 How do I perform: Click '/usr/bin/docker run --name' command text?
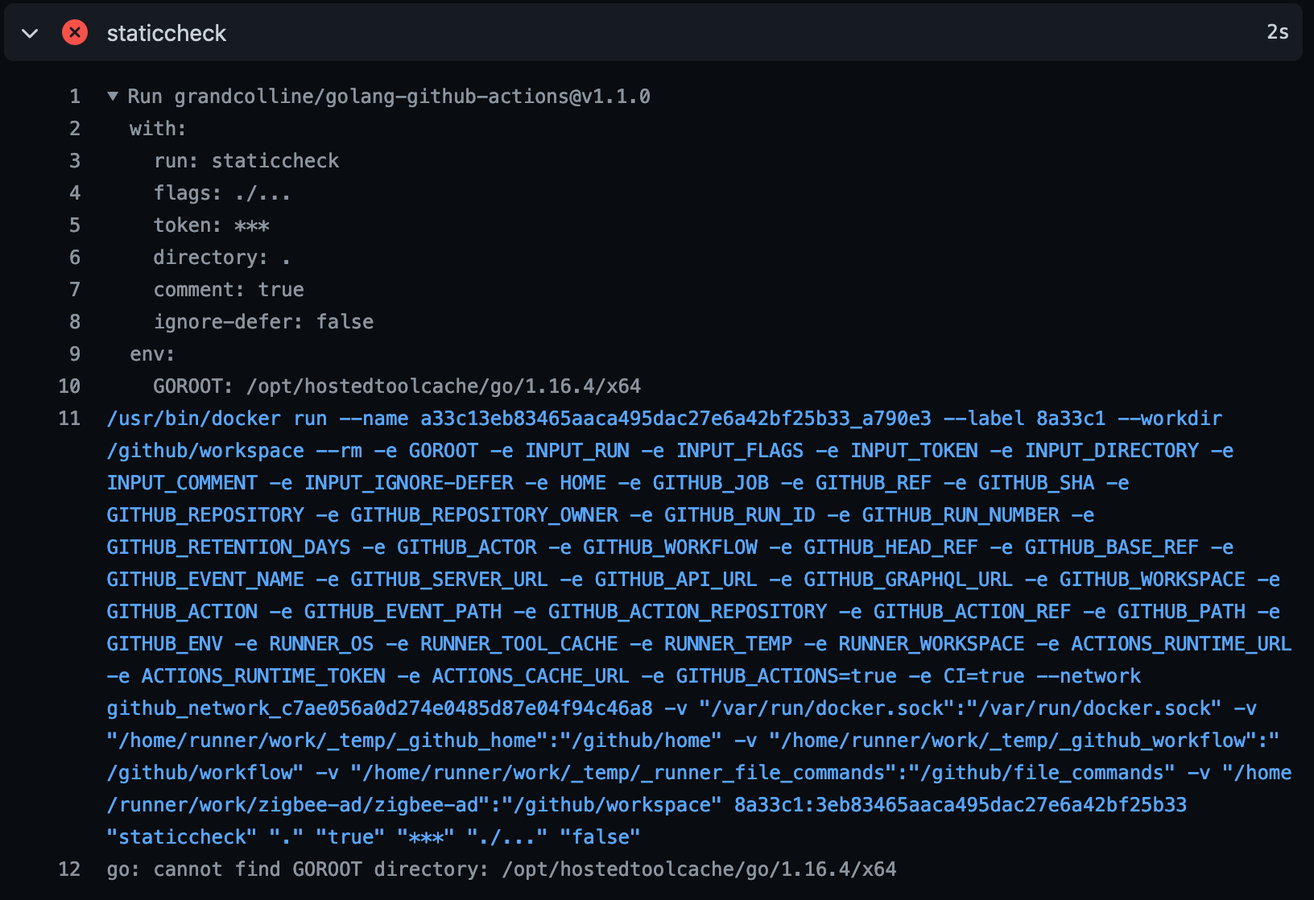coord(258,419)
